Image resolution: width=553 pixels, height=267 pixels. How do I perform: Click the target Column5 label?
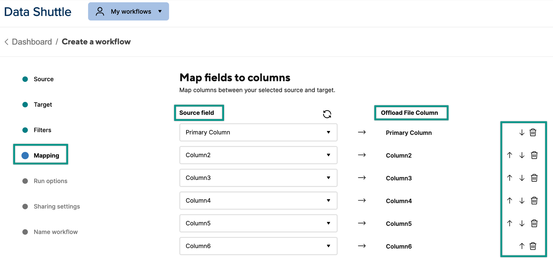(x=399, y=223)
